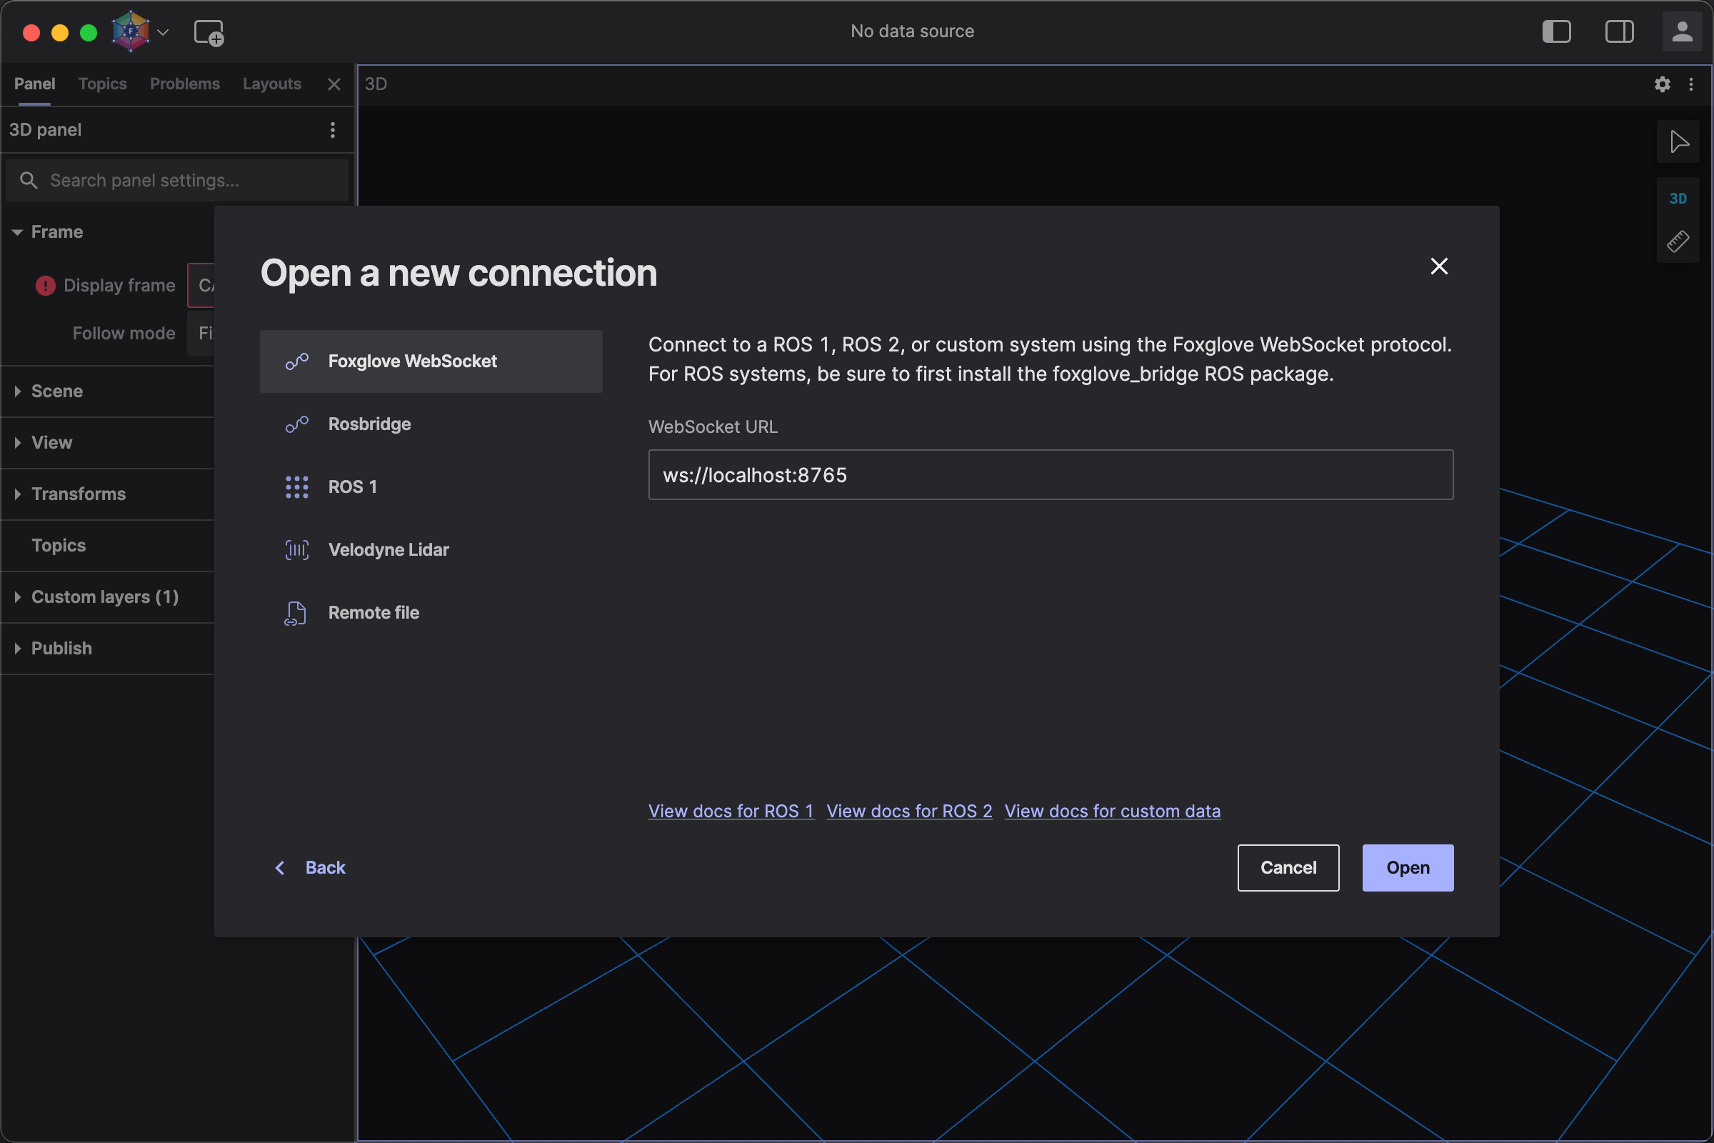Select the ruler measure tool
Screen dimensions: 1714x1143
(x=1678, y=241)
